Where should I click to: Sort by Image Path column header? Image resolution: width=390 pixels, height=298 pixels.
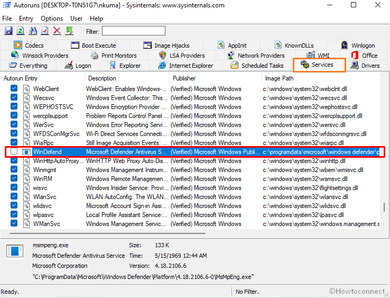(321, 78)
